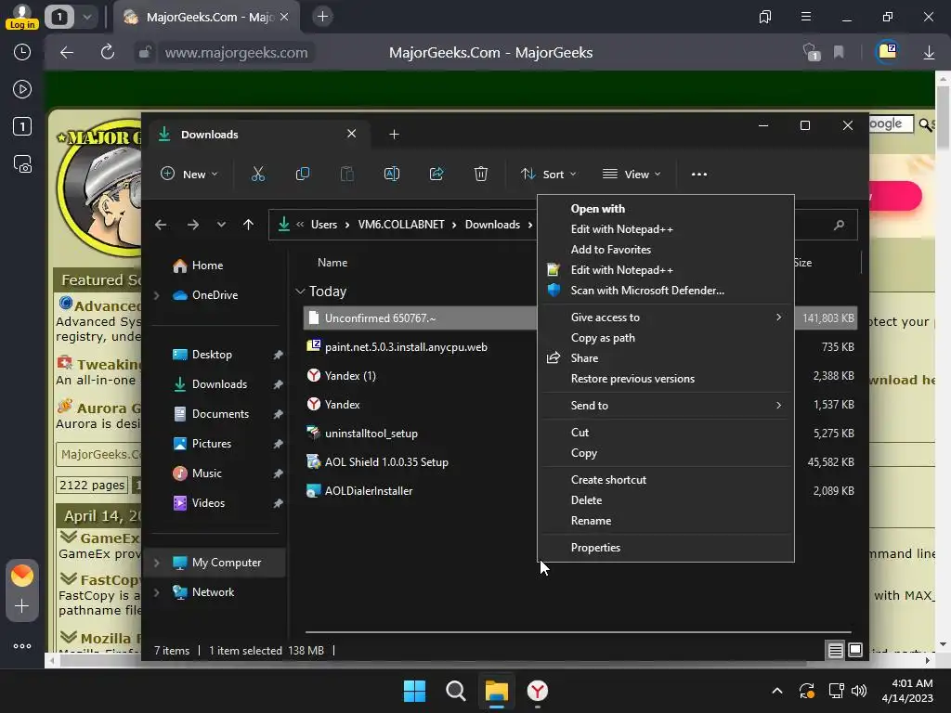Expand Network tree node
Screen dimensions: 951x713
(x=156, y=592)
